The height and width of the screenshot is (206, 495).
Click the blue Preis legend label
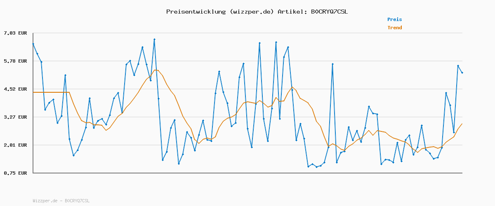394,19
